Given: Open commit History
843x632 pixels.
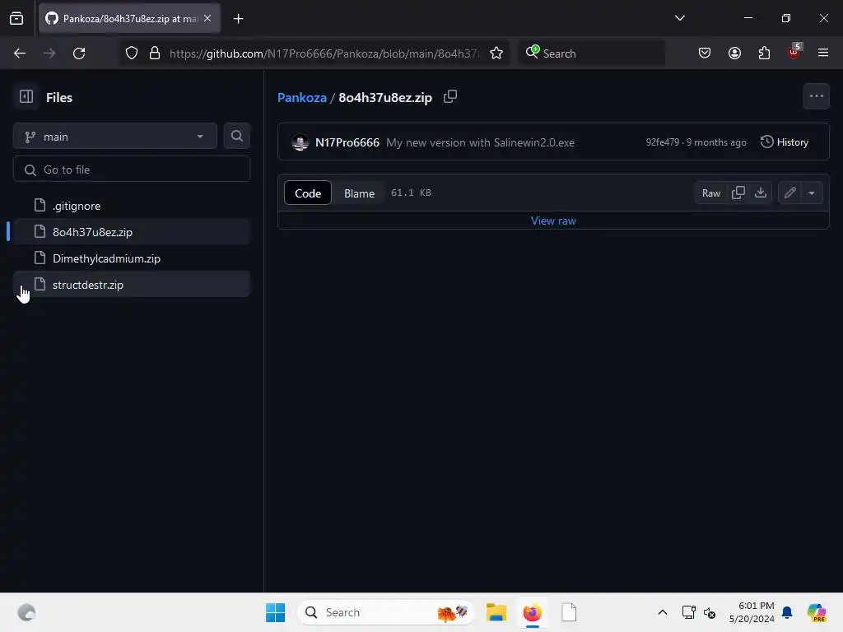Looking at the screenshot, I should click(785, 142).
